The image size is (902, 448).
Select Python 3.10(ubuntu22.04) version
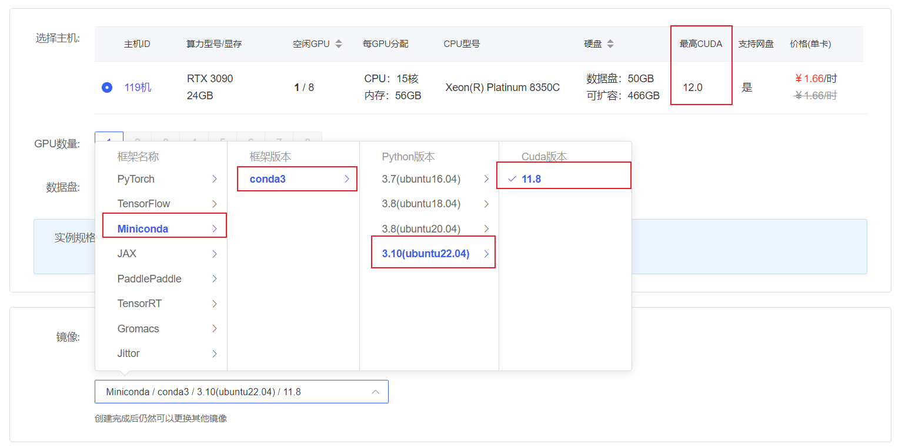[426, 254]
